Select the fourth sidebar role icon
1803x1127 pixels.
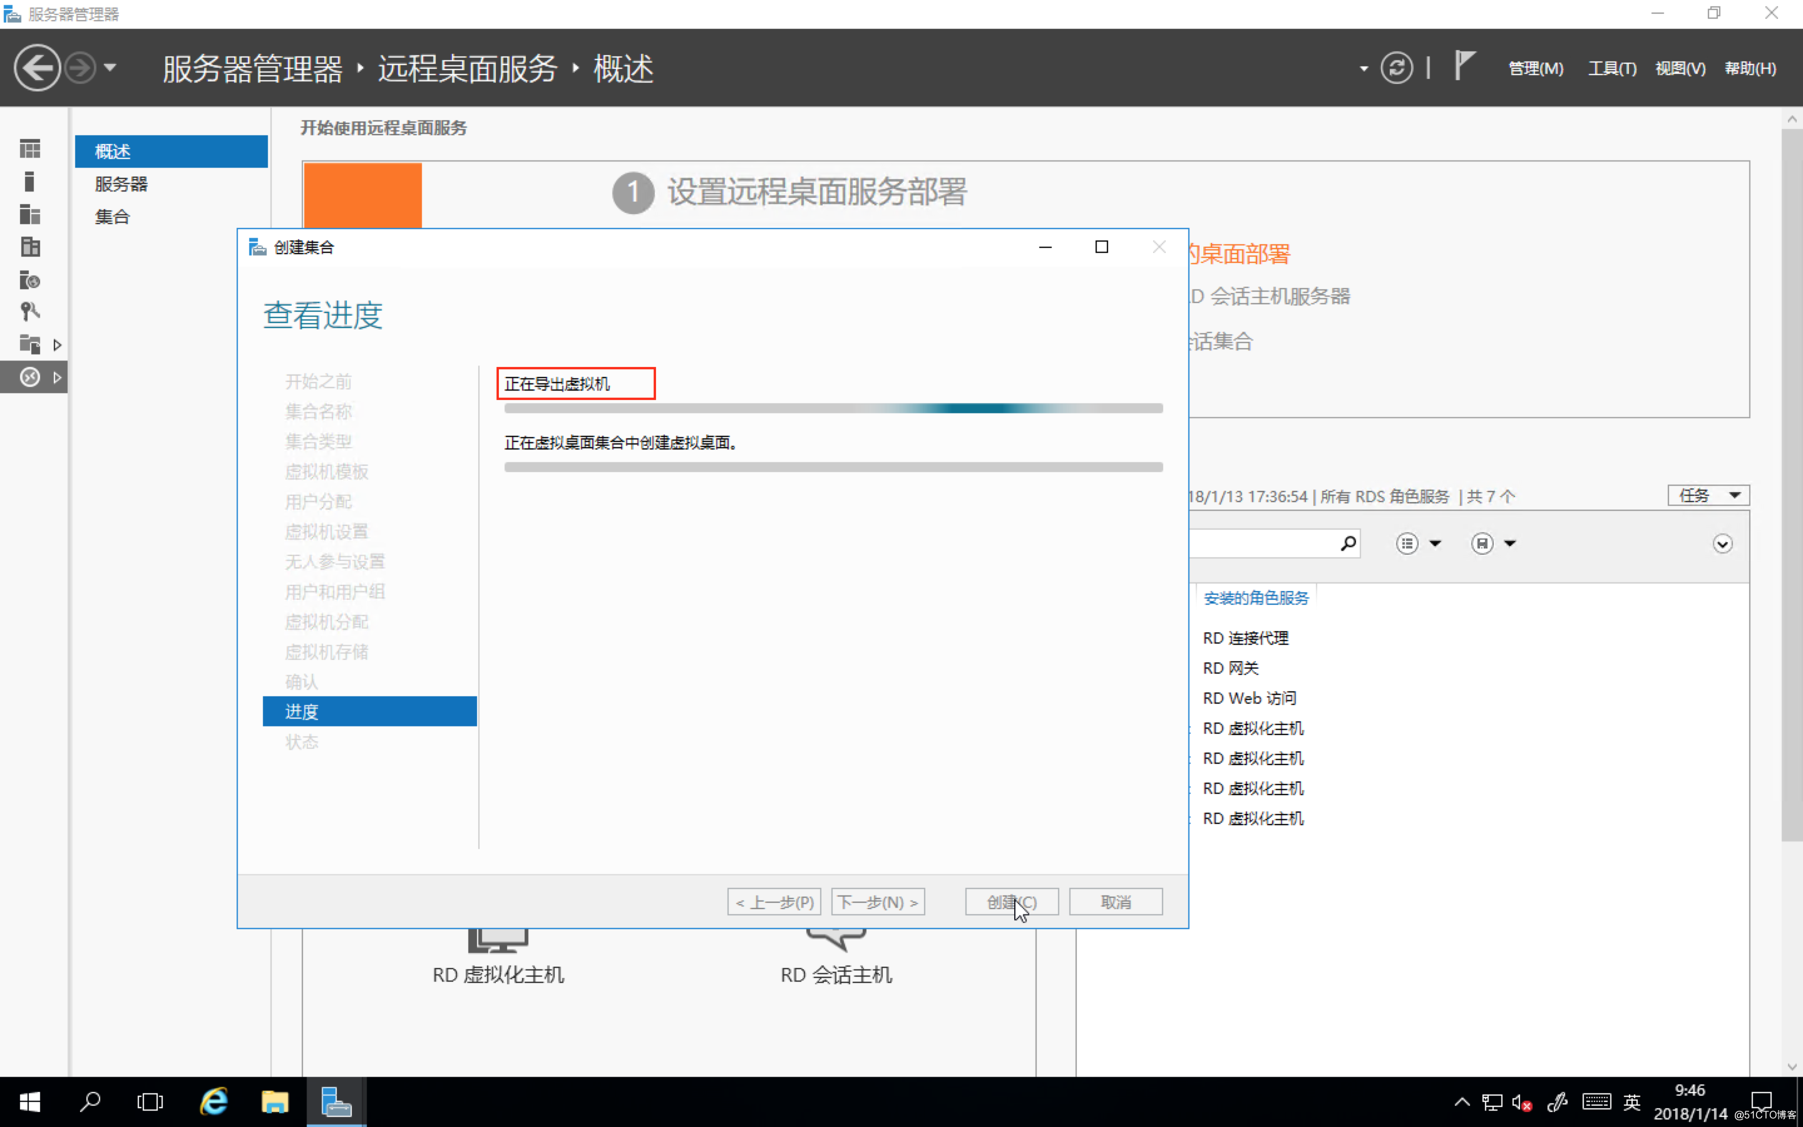(30, 247)
